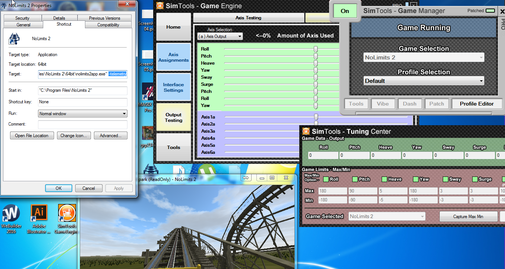Click Open File Location button
Image resolution: width=505 pixels, height=269 pixels.
32,136
